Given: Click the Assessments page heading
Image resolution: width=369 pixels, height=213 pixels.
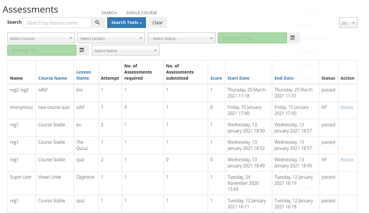Looking at the screenshot, I should point(30,9).
